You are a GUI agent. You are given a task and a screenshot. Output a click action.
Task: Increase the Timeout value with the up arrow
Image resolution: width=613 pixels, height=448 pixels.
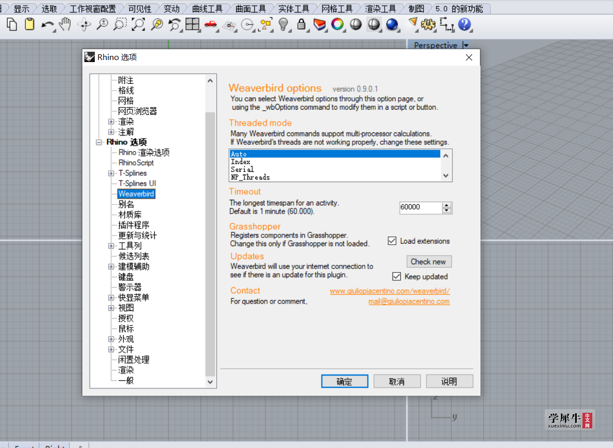pos(446,205)
